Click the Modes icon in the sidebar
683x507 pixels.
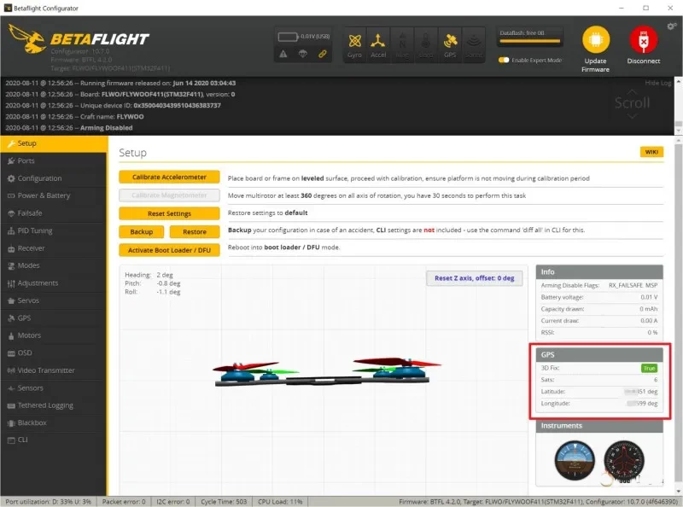[11, 266]
